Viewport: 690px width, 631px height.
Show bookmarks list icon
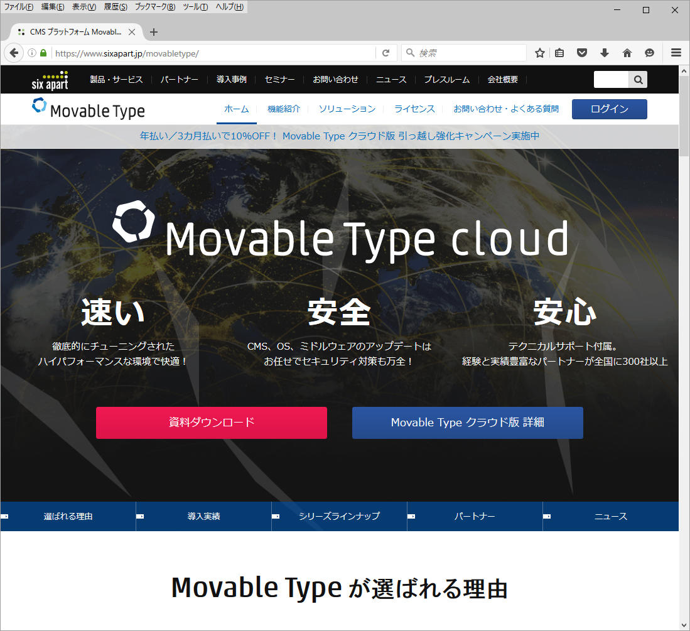click(559, 53)
